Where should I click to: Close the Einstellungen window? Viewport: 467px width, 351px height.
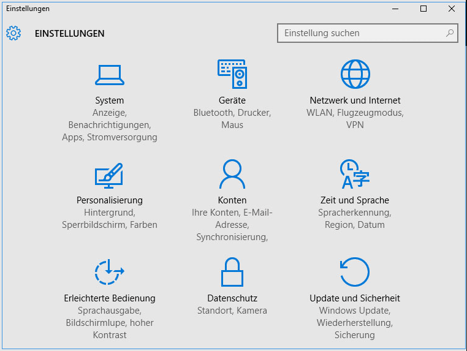click(x=452, y=9)
